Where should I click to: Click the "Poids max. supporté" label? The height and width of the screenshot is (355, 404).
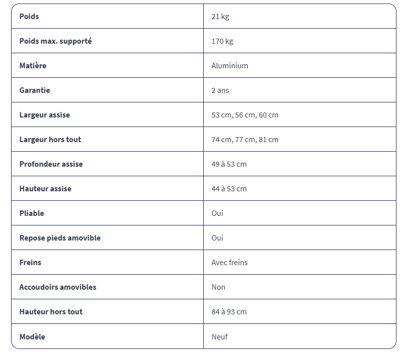[55, 41]
